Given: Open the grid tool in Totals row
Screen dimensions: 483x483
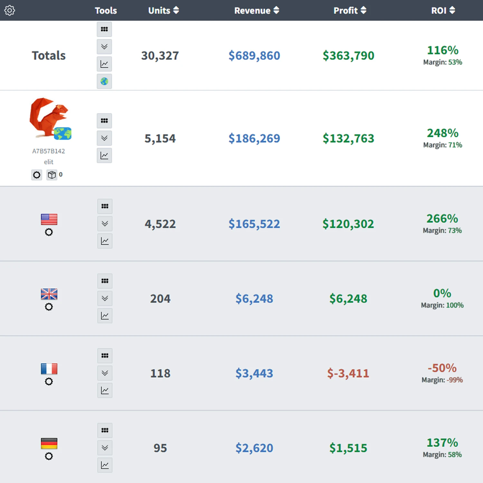Looking at the screenshot, I should pos(104,29).
